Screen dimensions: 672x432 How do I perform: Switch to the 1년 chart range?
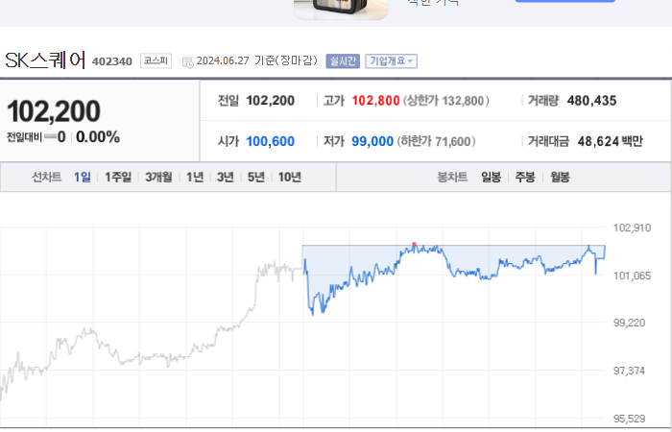pos(195,177)
